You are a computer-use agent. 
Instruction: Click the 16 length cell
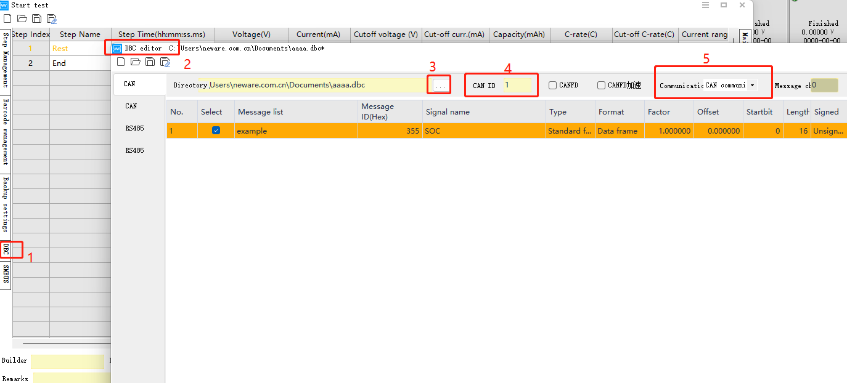pos(797,131)
